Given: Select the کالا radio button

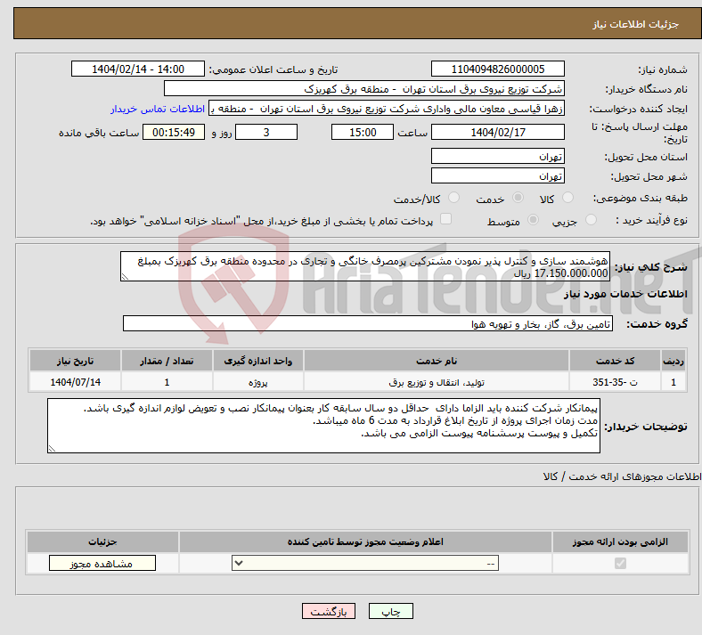Looking at the screenshot, I should 567,198.
